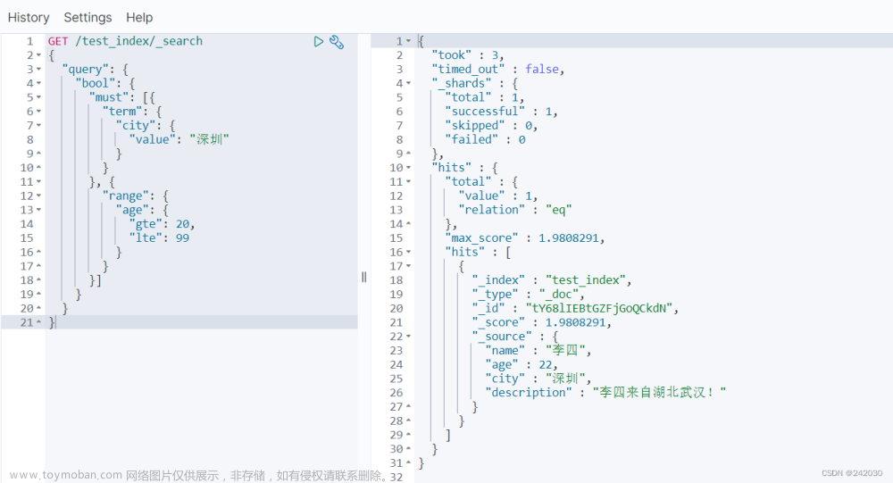Open the Help menu
The width and height of the screenshot is (893, 483).
(x=139, y=18)
